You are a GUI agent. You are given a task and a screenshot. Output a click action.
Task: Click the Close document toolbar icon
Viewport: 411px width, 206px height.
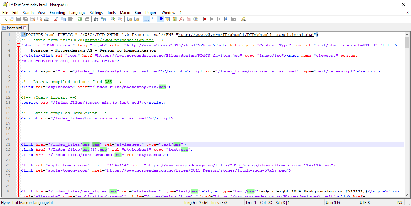33,19
